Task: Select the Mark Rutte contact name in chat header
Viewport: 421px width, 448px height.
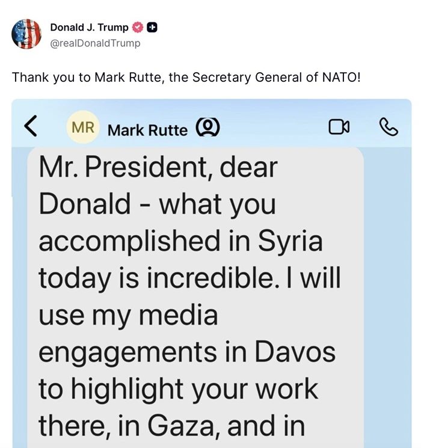Action: pos(147,129)
